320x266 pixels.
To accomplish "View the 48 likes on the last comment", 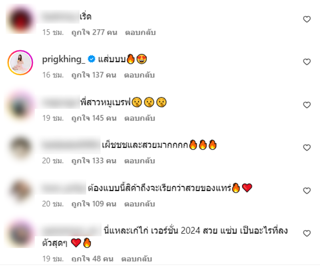I will click(x=92, y=259).
